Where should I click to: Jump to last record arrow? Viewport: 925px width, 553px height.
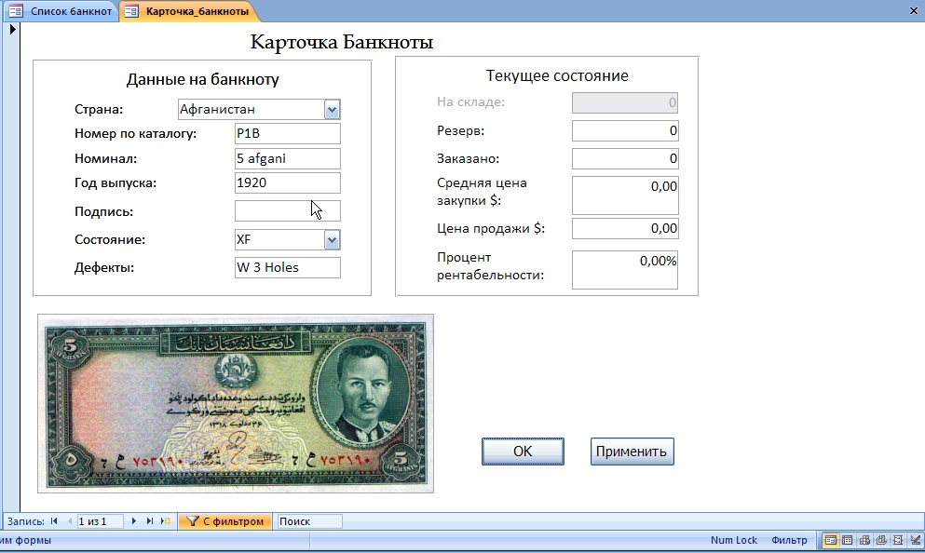[x=150, y=521]
